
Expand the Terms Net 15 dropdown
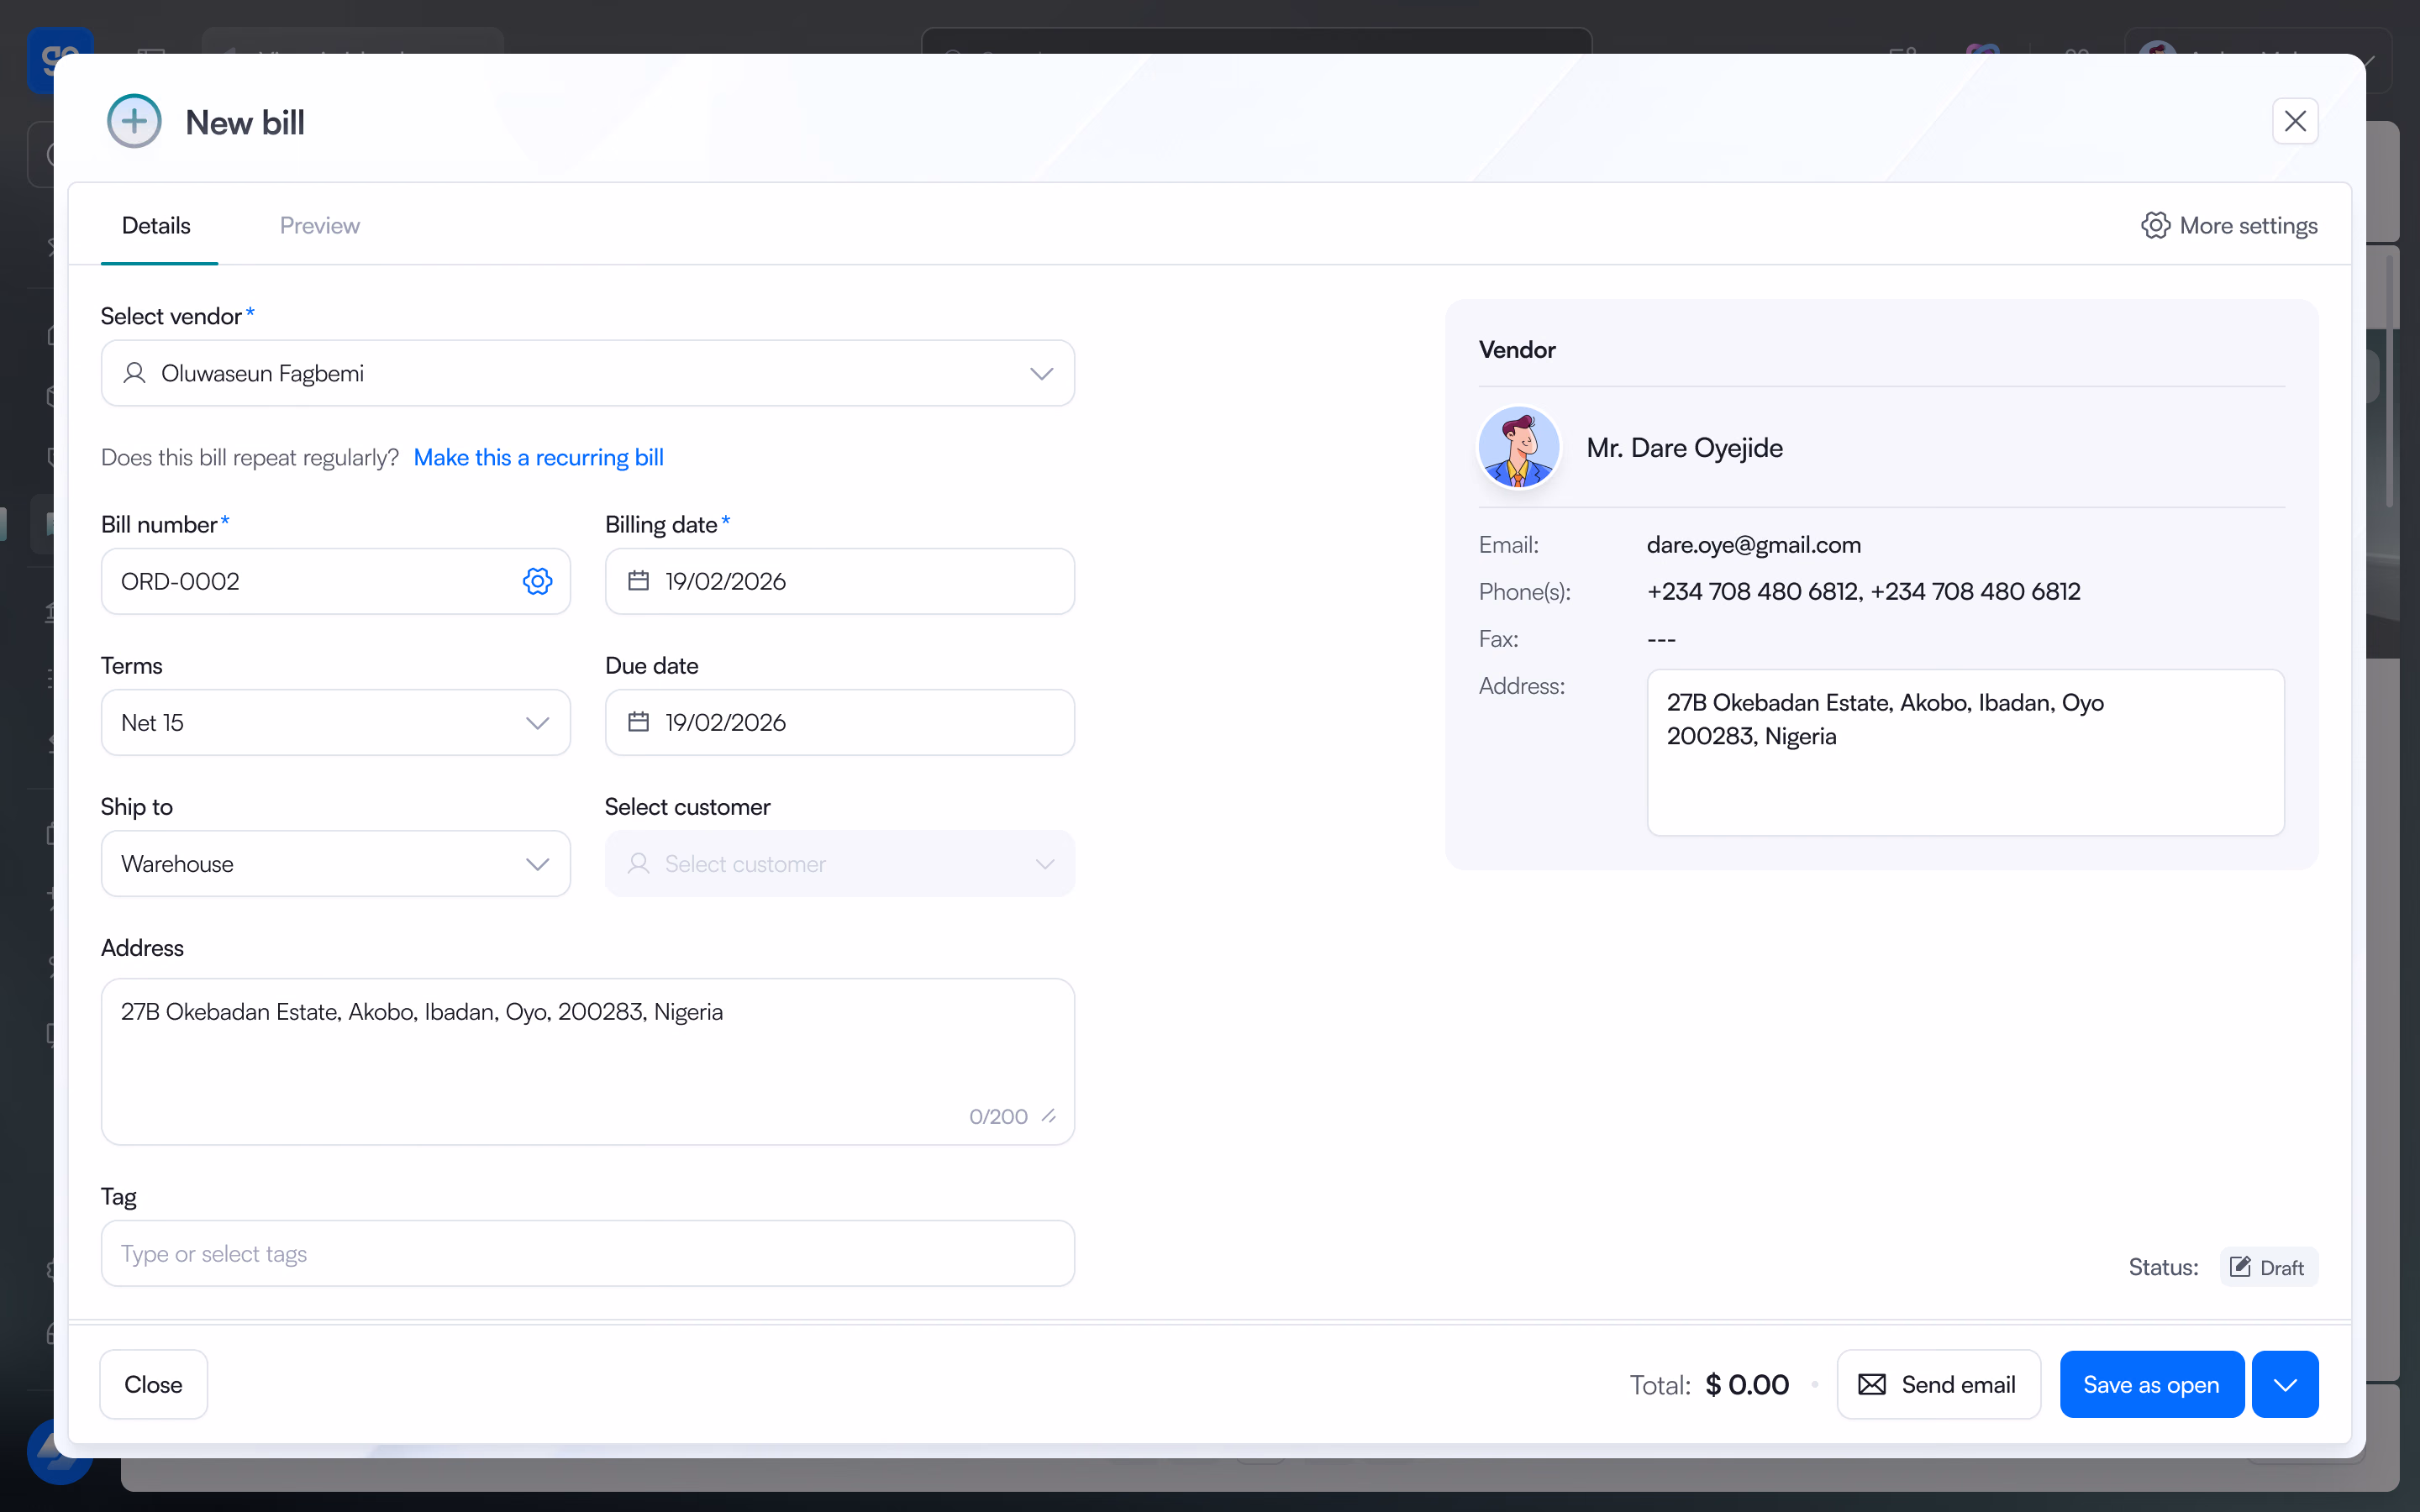coord(336,722)
